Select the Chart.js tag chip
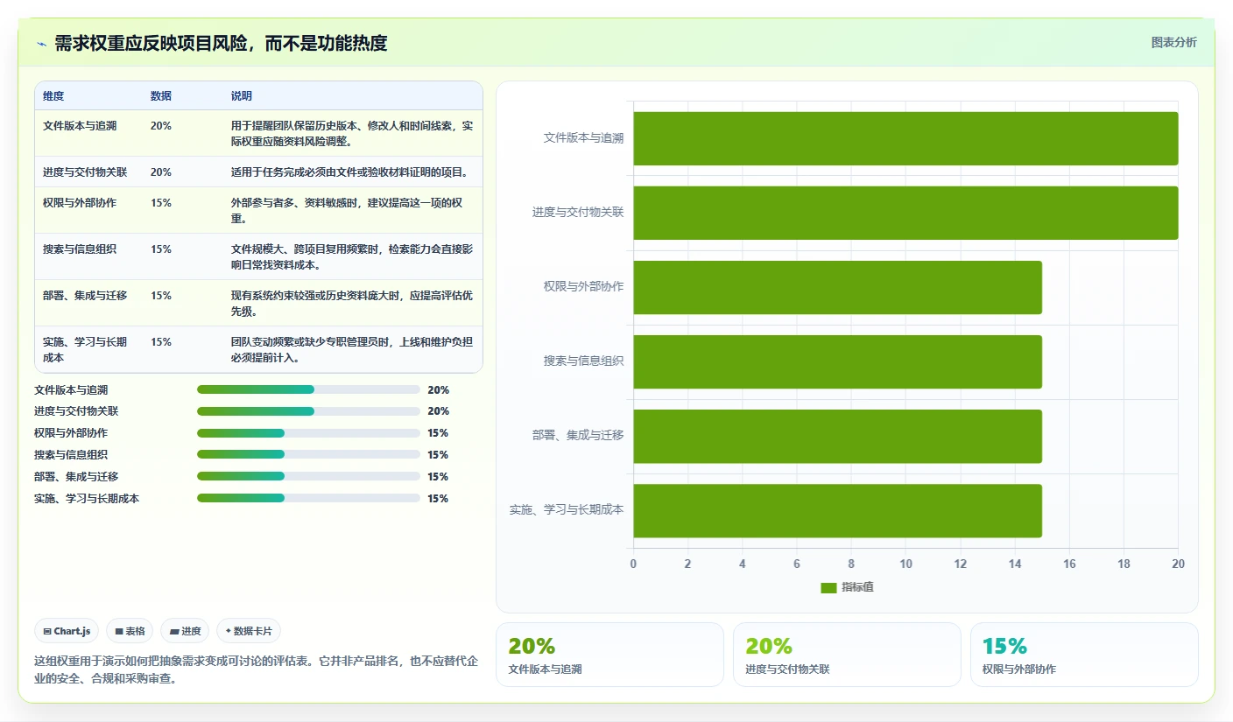Screen dimensions: 1233x722 [67, 631]
